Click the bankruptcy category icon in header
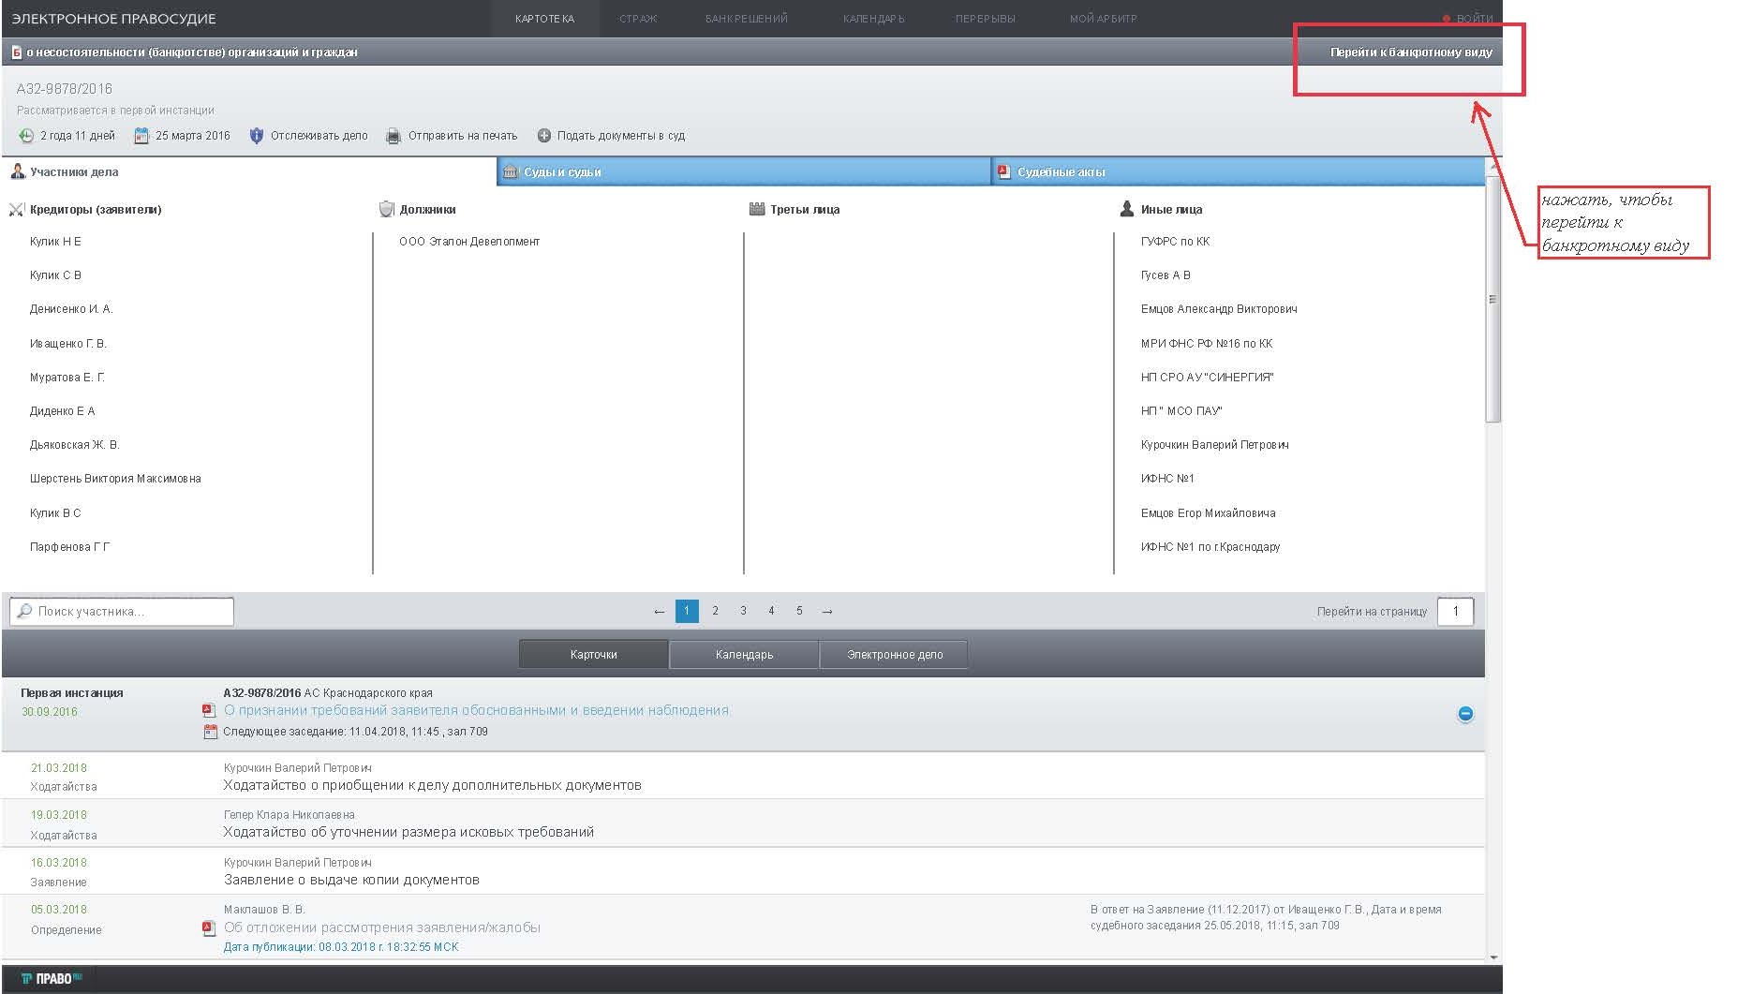This screenshot has width=1752, height=994. click(x=16, y=52)
